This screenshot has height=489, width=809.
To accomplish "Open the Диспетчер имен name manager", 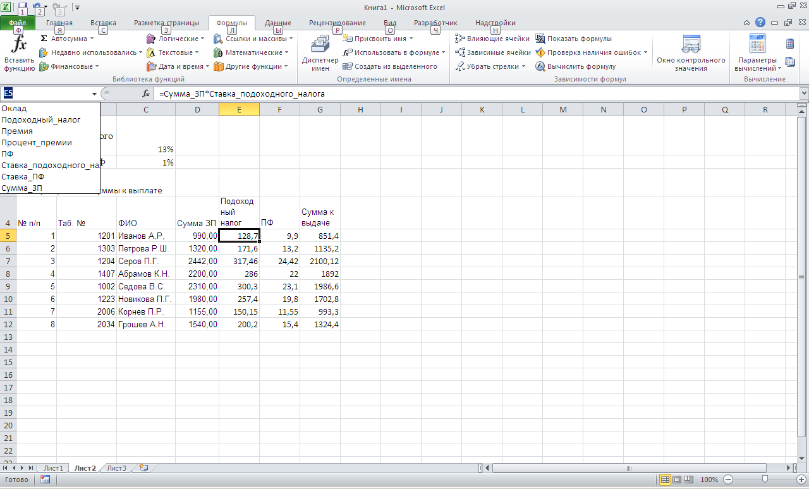I will tap(320, 54).
